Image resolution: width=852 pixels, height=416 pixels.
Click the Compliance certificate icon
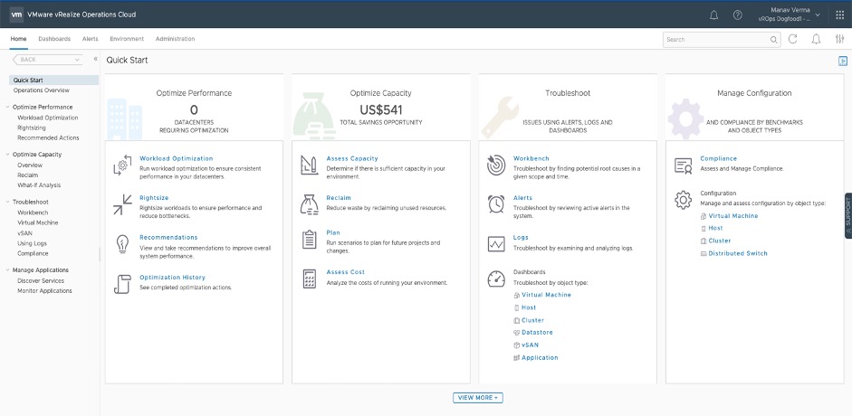pyautogui.click(x=683, y=165)
